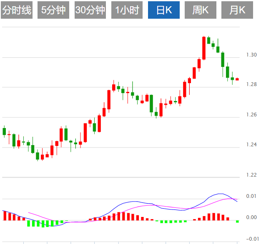Viewport: 266px width, 244px height.
Task: Click the 1.24 price axis label
Action: [251, 145]
